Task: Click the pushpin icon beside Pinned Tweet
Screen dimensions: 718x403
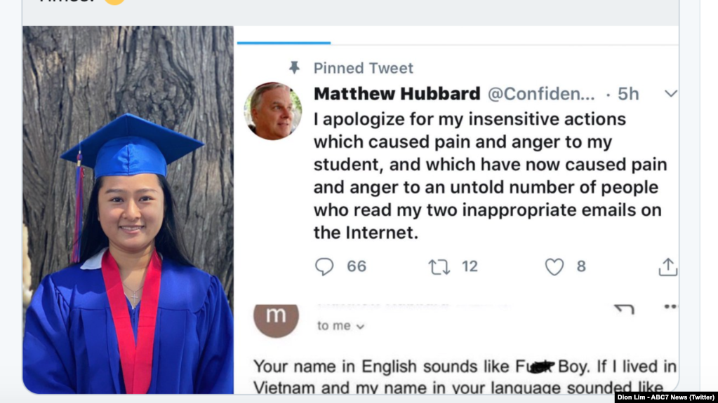Action: point(295,68)
